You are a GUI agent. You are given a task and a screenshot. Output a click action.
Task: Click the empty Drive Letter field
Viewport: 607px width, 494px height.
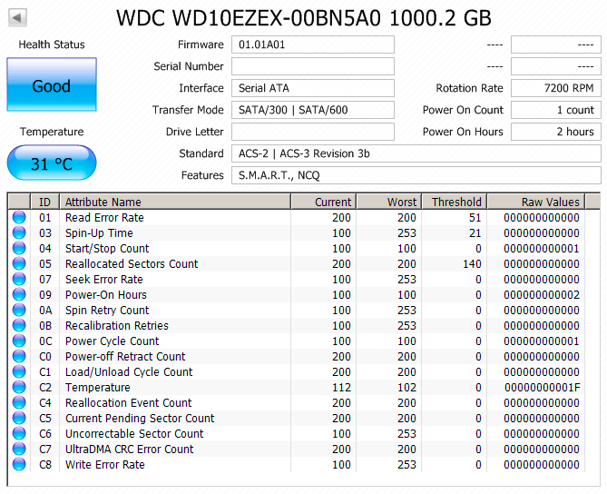point(313,132)
